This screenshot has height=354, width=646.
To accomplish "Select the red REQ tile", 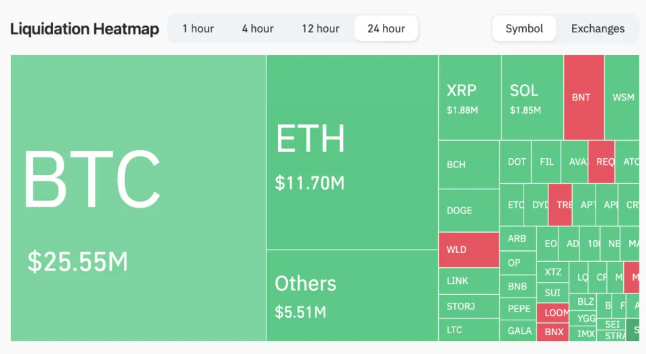I will (x=602, y=162).
